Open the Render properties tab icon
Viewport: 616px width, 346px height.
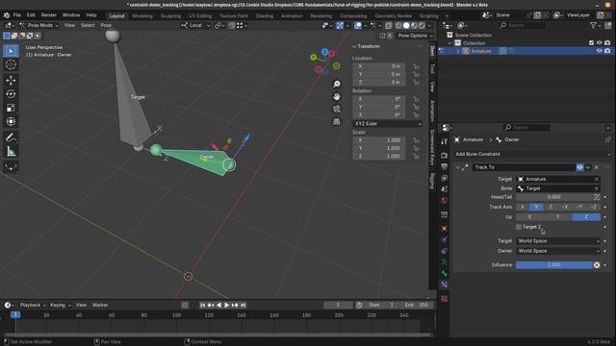[x=445, y=156]
